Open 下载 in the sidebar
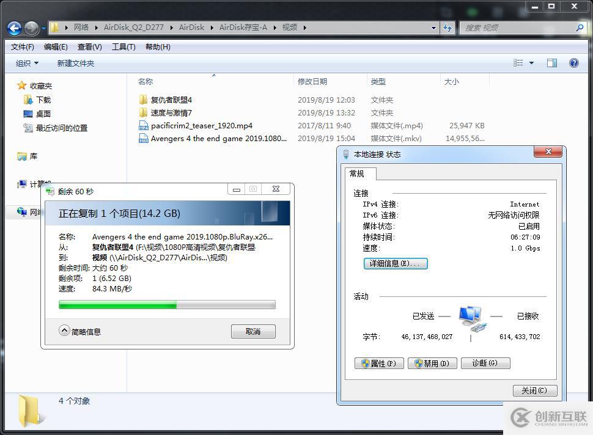 click(x=43, y=100)
